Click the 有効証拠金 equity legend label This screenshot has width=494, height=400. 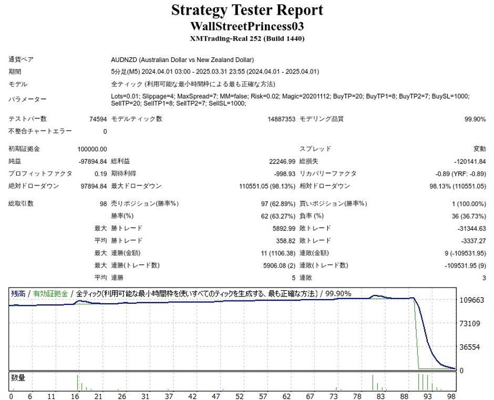click(50, 294)
